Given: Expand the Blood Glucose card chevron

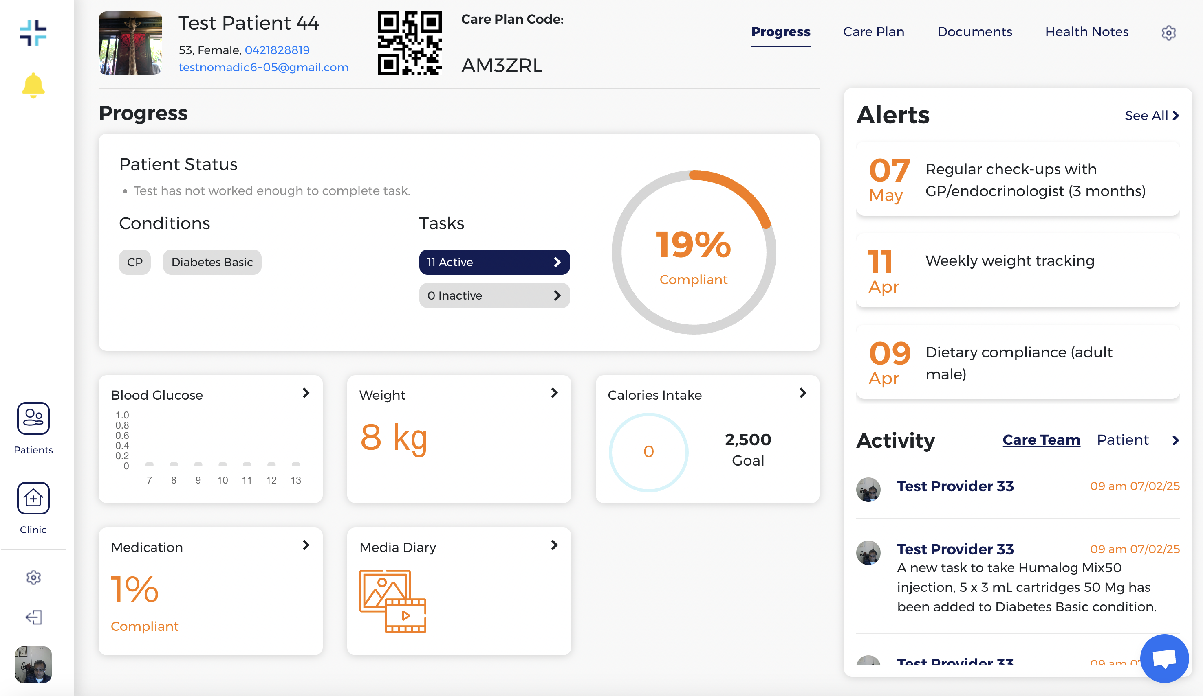Looking at the screenshot, I should [306, 393].
